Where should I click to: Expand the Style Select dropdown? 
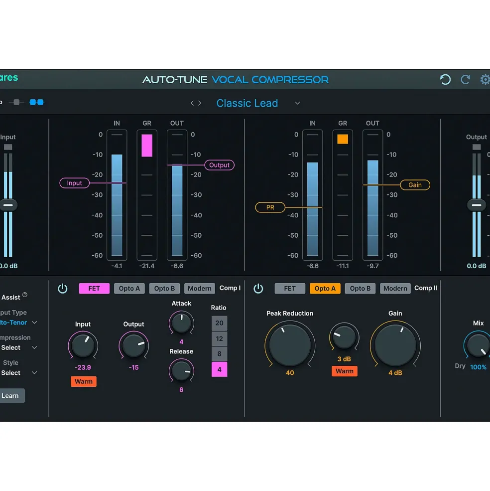[35, 373]
